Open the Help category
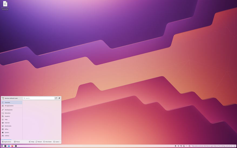The width and height of the screenshot is (237, 148). (12, 119)
